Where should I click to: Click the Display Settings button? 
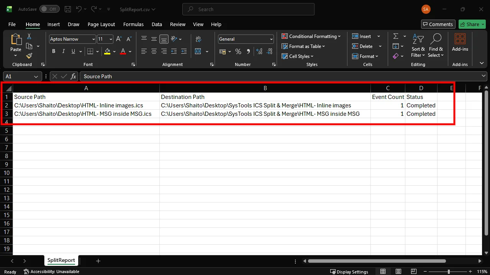349,272
